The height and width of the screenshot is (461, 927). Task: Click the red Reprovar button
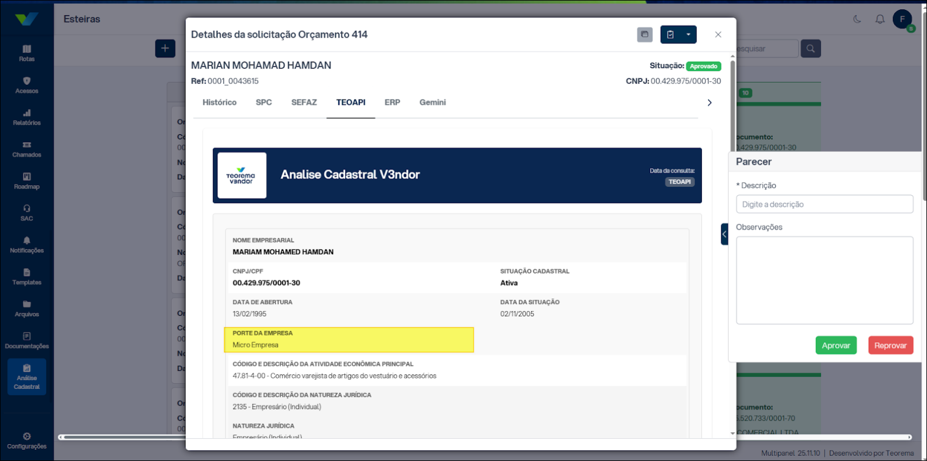click(890, 346)
